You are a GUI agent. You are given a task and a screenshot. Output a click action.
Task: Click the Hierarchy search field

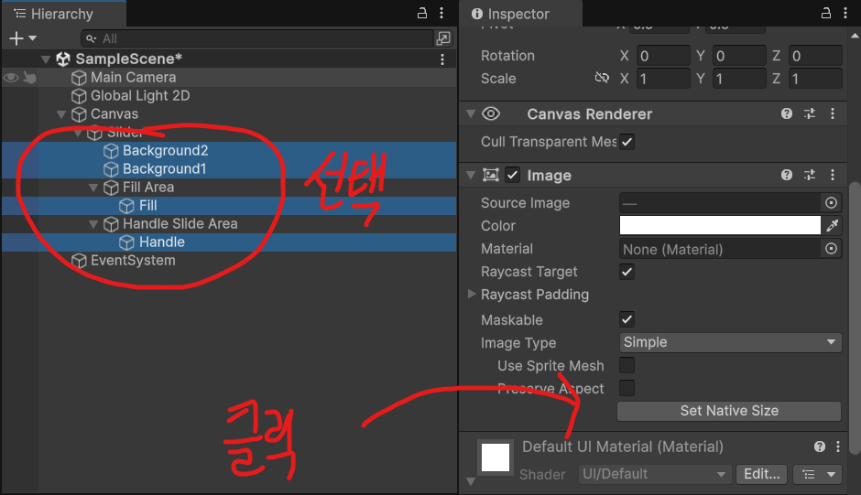tap(257, 38)
